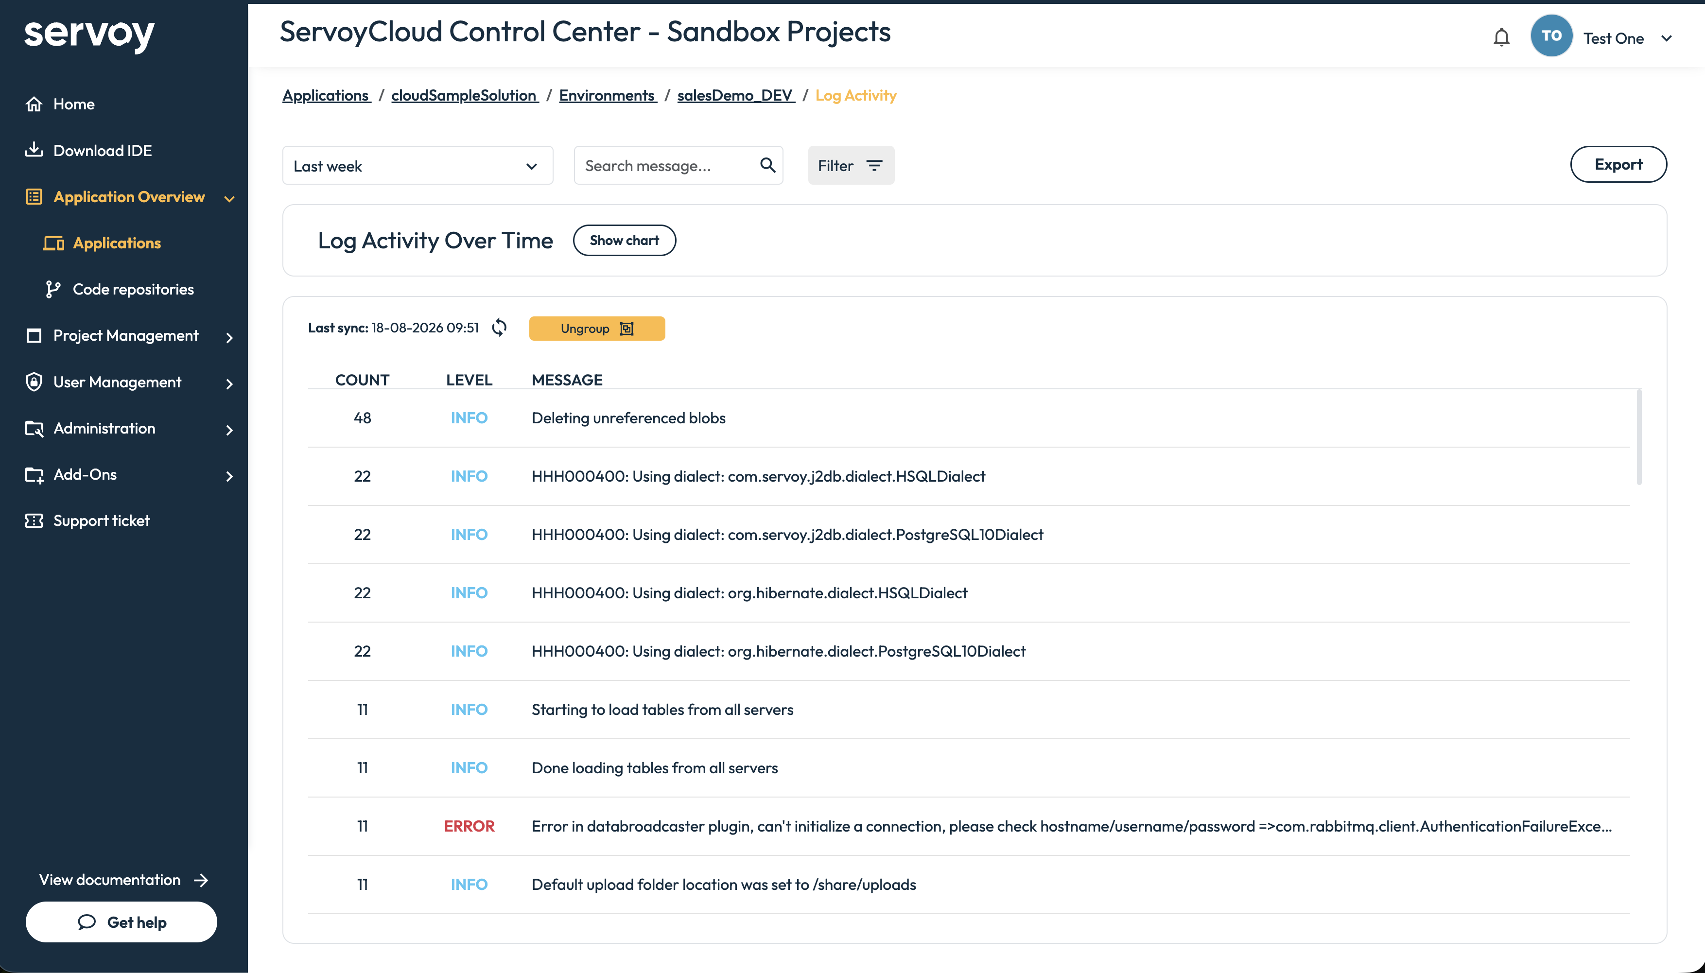
Task: Select the com.servoy.j2db.dialect.HSQLDialect log message
Action: pos(758,476)
